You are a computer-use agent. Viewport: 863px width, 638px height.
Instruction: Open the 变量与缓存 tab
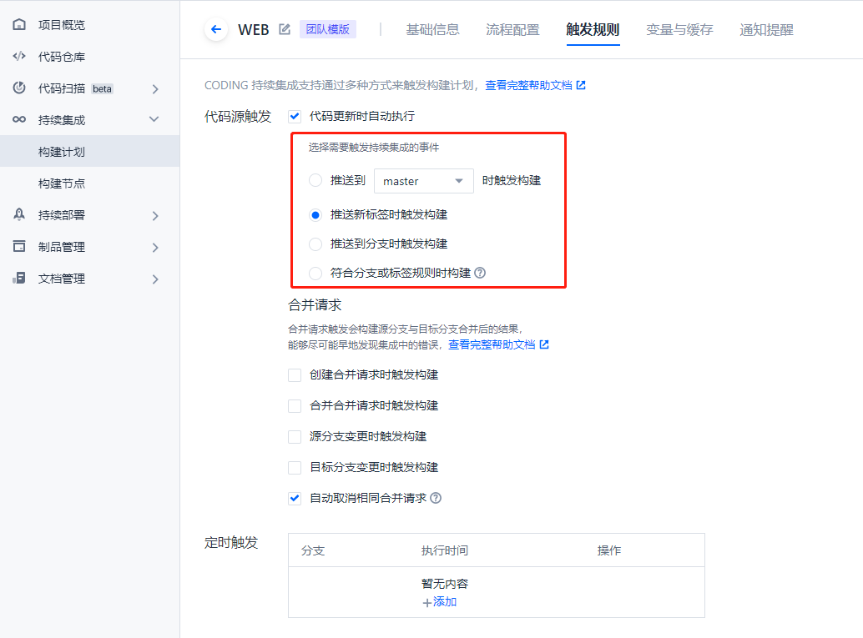(x=679, y=30)
